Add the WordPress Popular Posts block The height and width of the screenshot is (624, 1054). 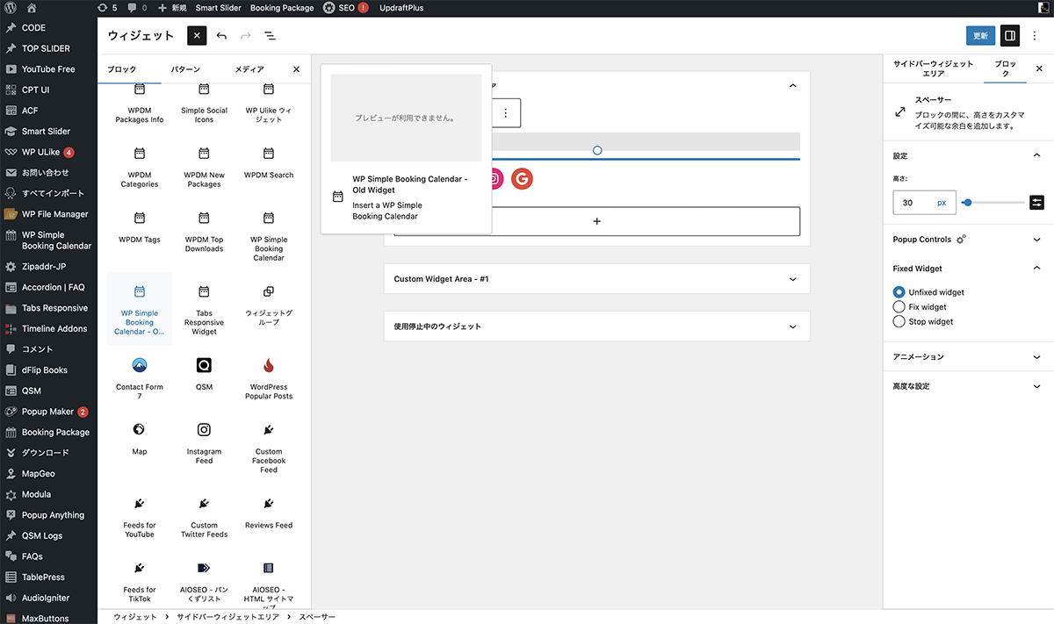[269, 377]
